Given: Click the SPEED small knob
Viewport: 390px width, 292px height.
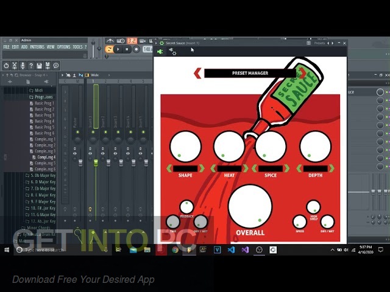Looking at the screenshot, I should 300,221.
